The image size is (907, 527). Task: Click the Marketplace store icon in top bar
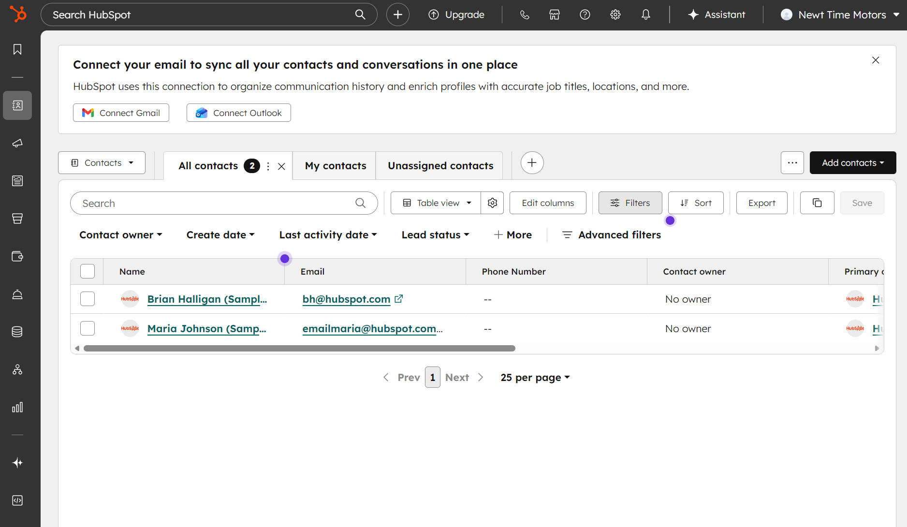[x=554, y=15]
